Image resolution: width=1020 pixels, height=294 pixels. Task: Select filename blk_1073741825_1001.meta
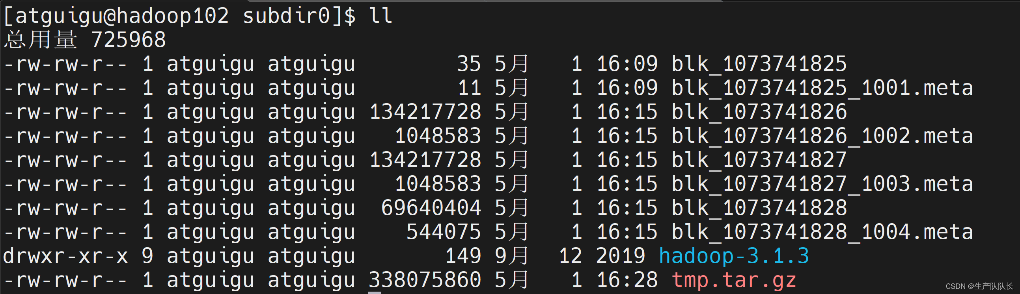point(822,89)
